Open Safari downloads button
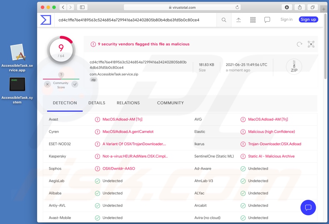The image size is (329, 224). 287,7
